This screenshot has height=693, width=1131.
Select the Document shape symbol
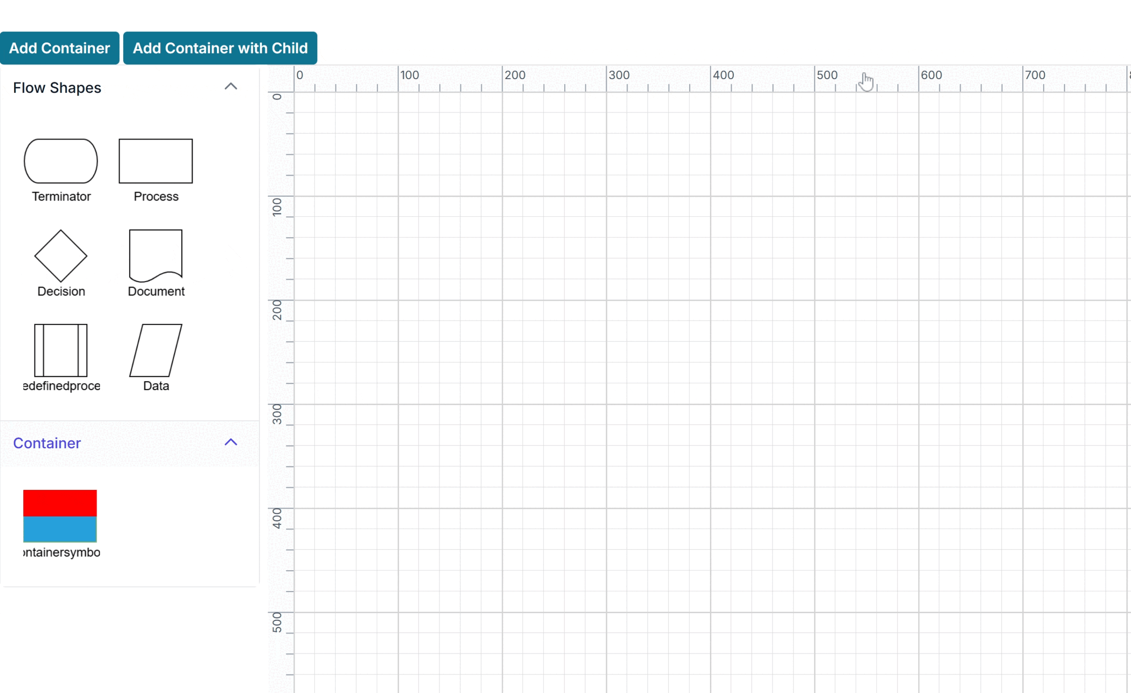tap(156, 257)
